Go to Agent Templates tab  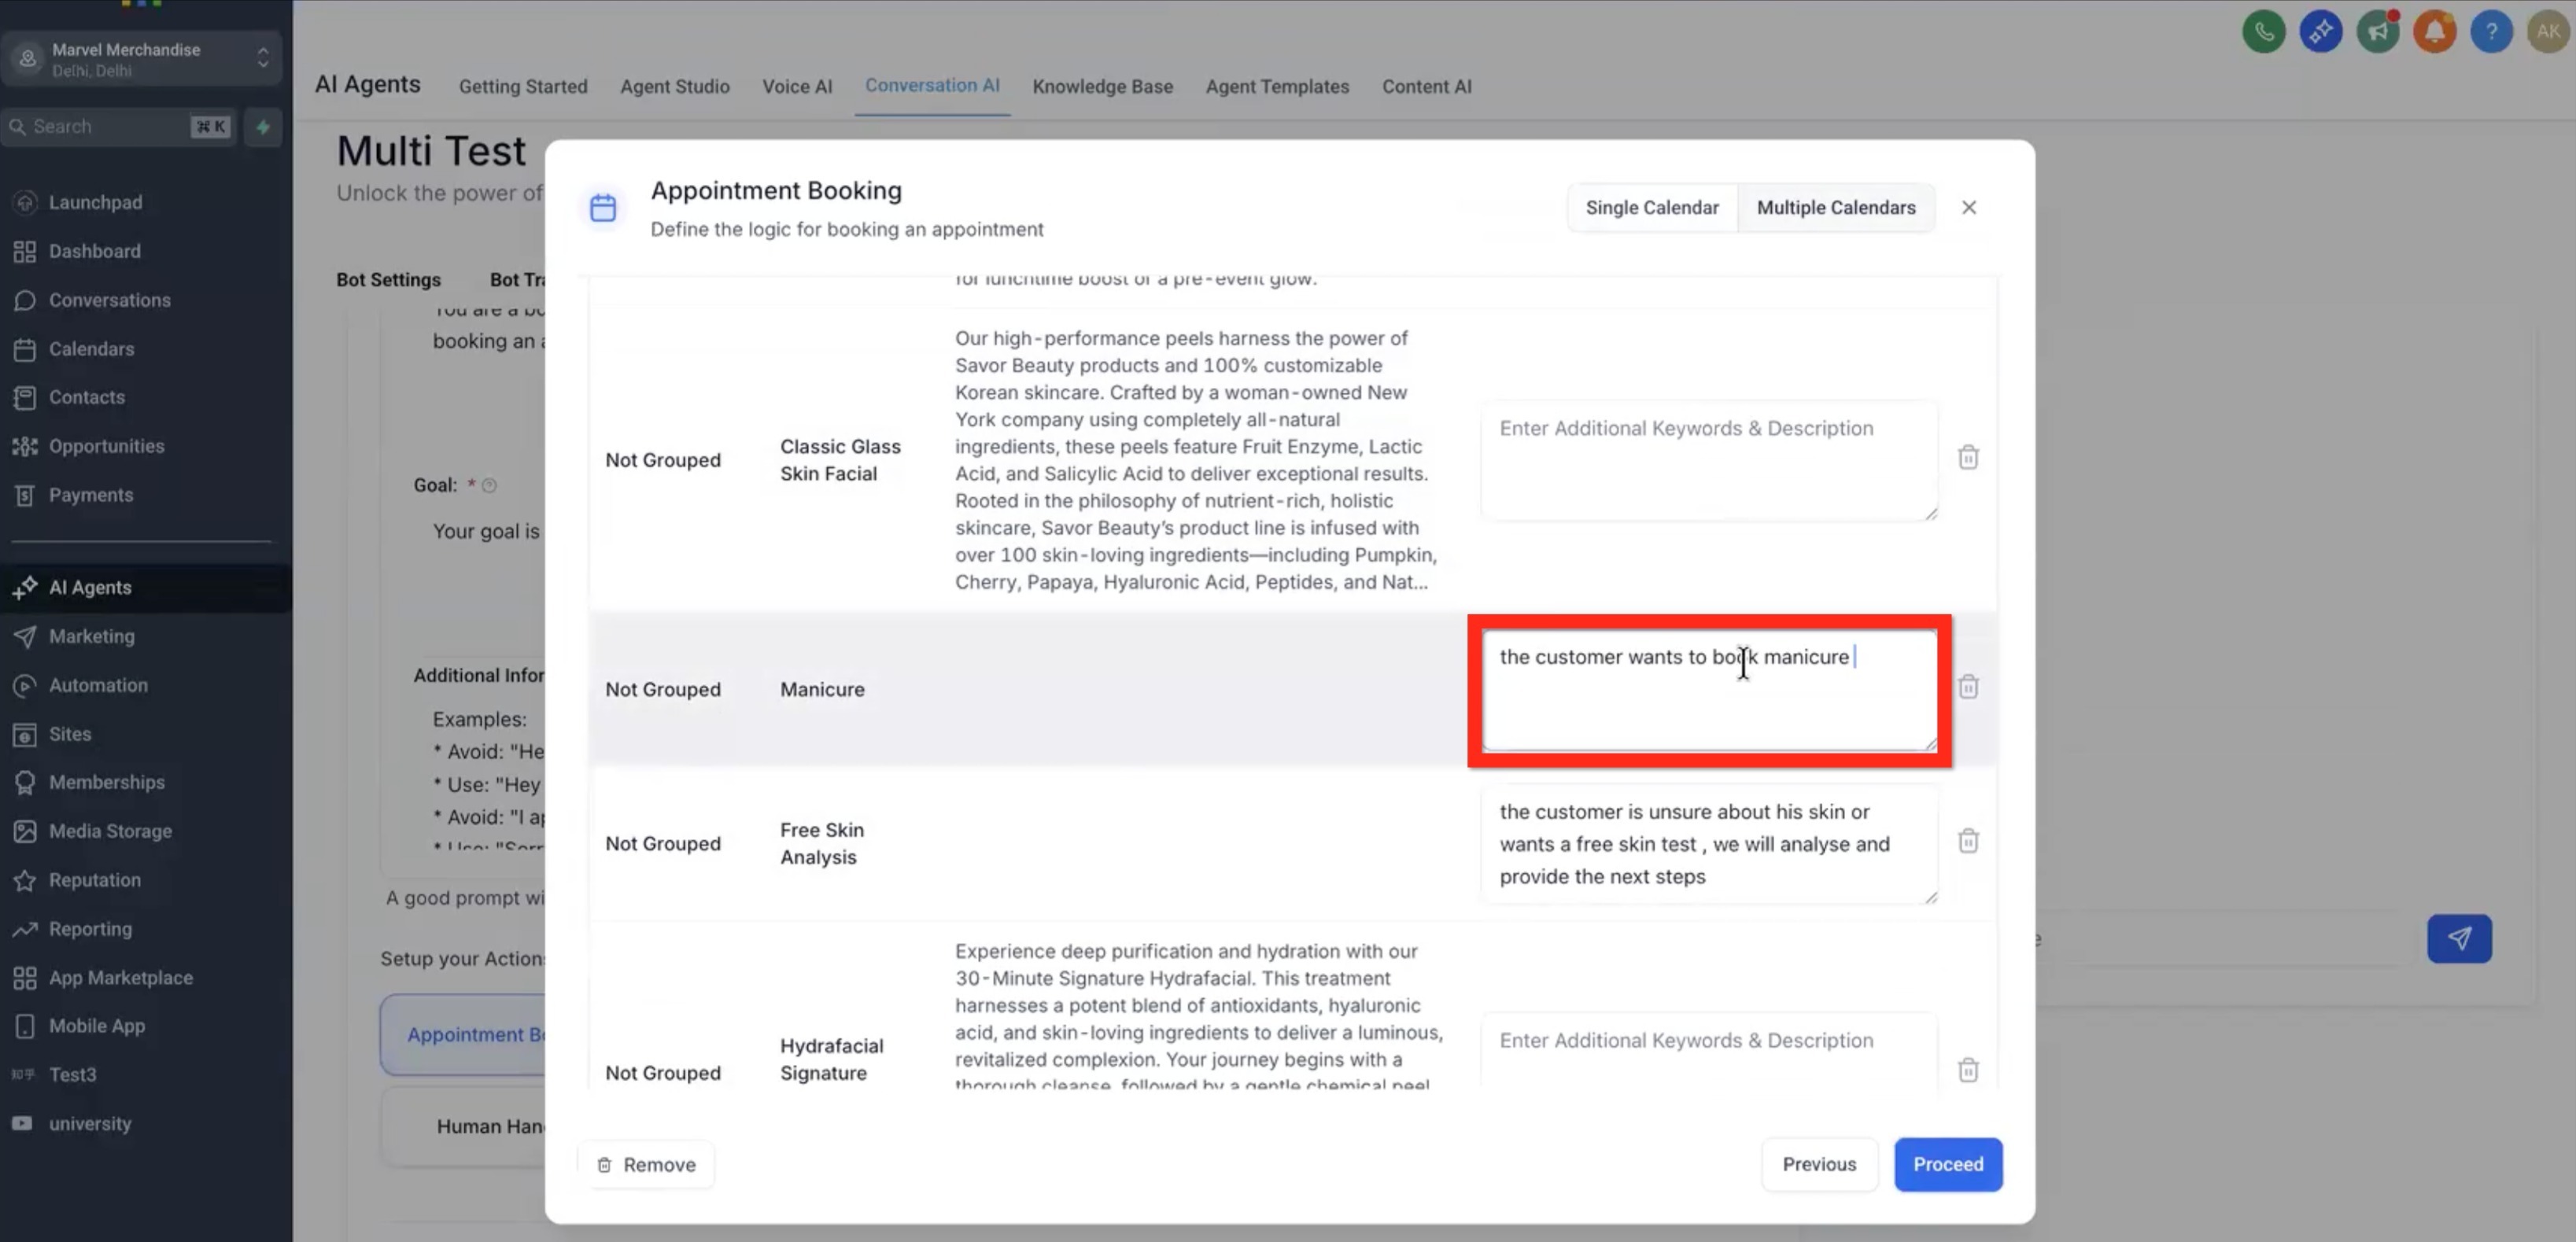point(1276,87)
